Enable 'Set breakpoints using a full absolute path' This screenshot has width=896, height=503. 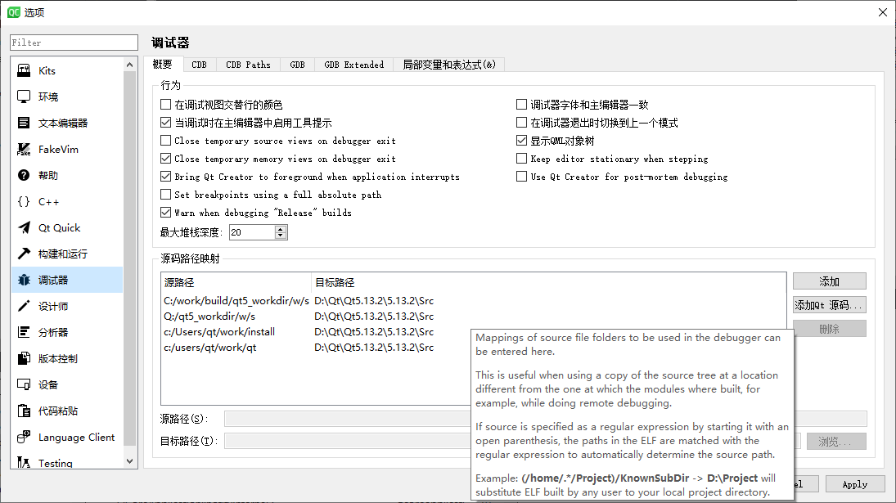[x=164, y=194]
